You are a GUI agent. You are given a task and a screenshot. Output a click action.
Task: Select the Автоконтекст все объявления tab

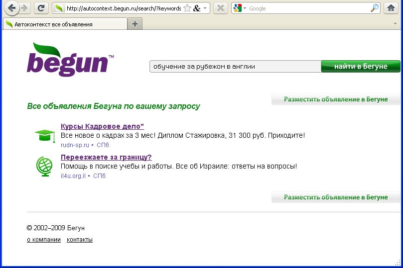click(65, 24)
